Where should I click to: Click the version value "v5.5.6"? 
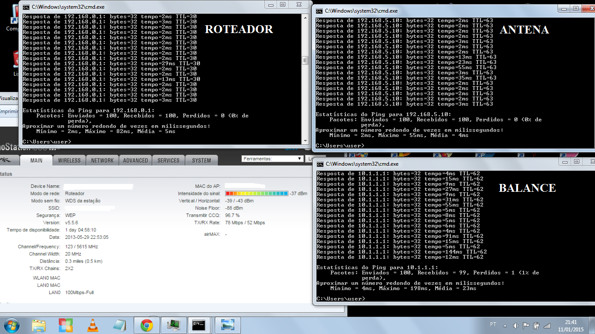tap(71, 223)
